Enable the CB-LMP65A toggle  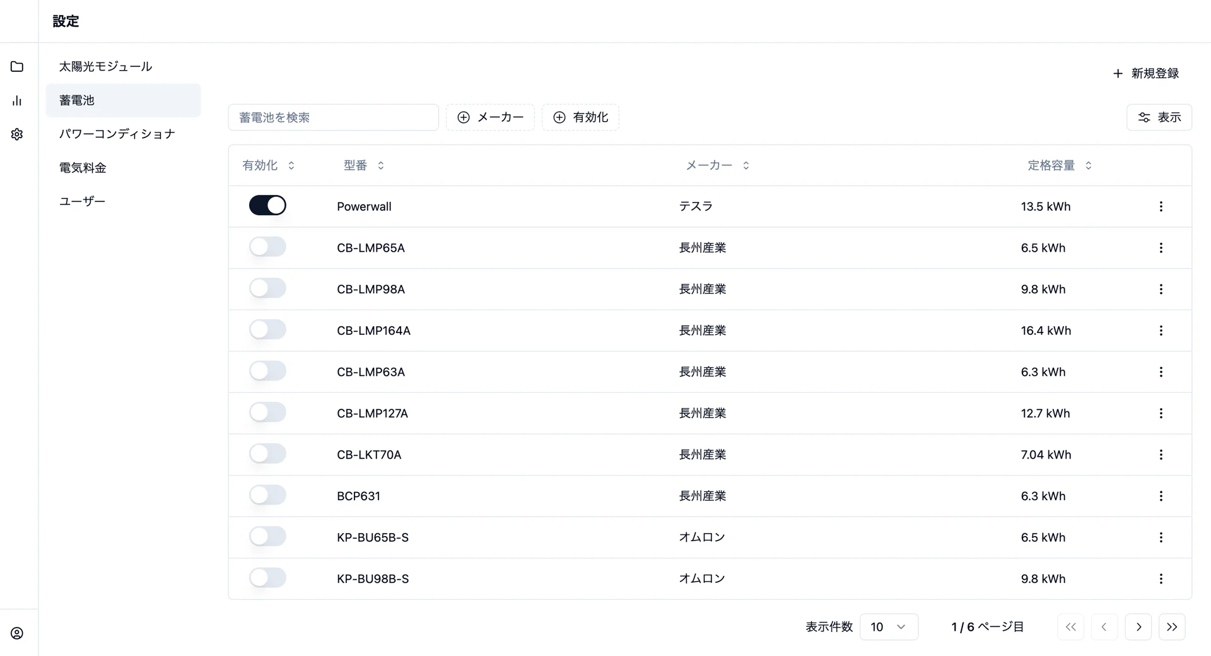[x=267, y=247]
